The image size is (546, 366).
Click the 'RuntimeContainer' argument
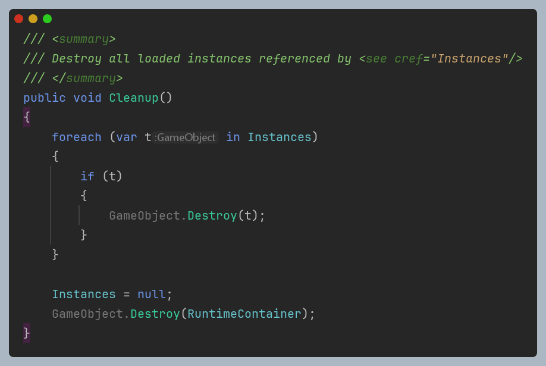pos(244,314)
